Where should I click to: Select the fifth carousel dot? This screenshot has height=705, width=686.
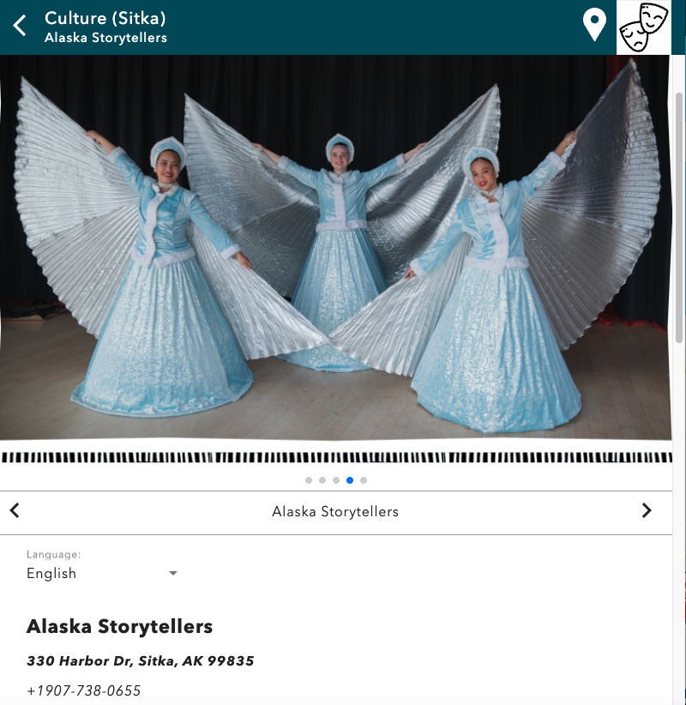click(364, 480)
